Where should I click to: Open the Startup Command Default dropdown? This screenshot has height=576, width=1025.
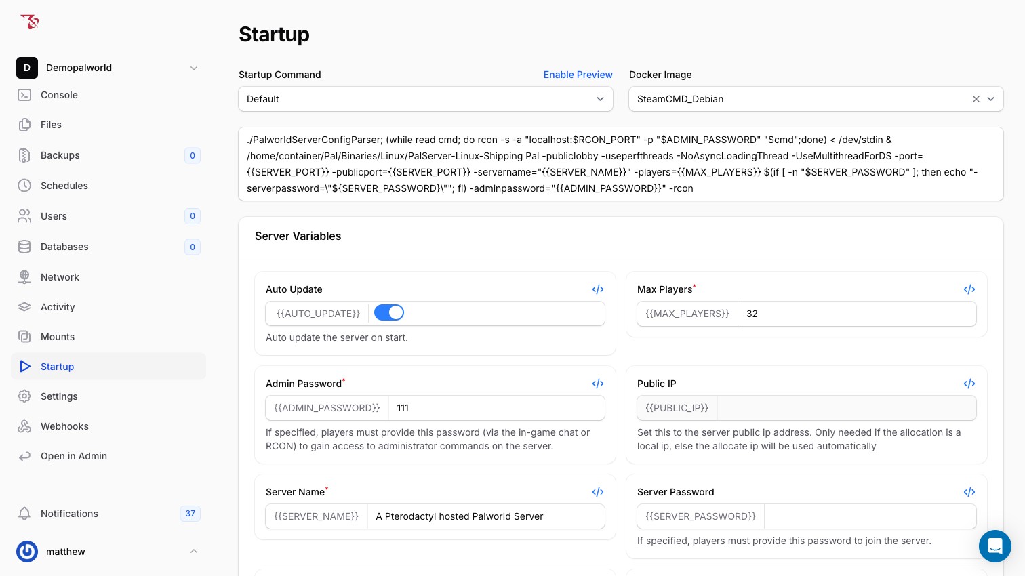(x=426, y=99)
